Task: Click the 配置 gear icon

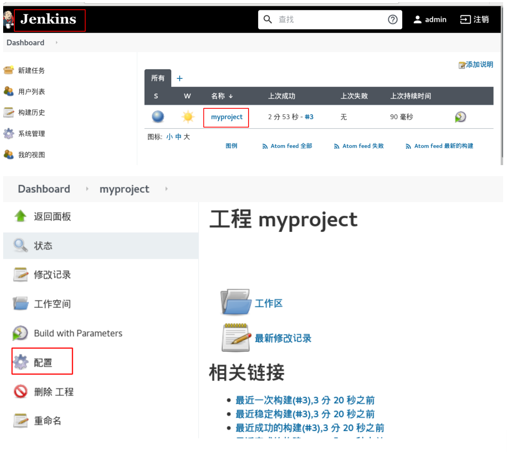Action: coord(21,362)
